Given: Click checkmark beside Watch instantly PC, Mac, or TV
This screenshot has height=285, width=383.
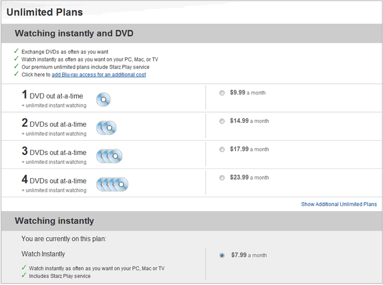Looking at the screenshot, I should [x=16, y=59].
